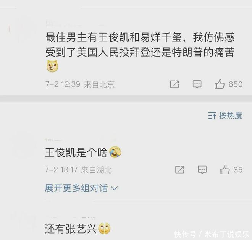This screenshot has width=252, height=240.
Task: Click the doge emoji in the top comment
Action: (52, 66)
